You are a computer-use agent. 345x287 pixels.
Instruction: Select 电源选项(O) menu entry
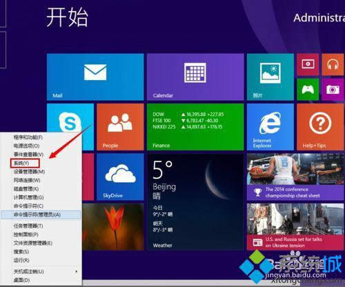[26, 146]
